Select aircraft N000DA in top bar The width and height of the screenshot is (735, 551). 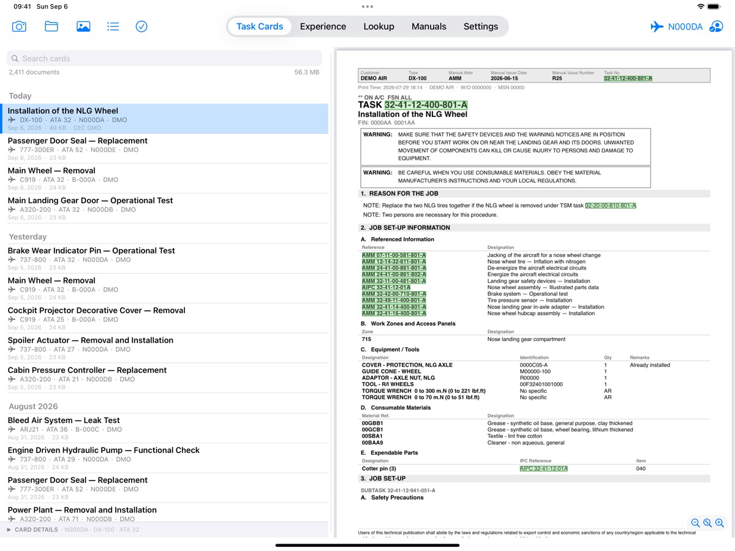685,26
